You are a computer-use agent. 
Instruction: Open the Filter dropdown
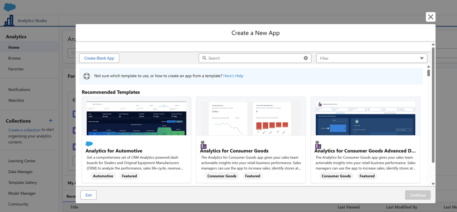click(x=371, y=58)
